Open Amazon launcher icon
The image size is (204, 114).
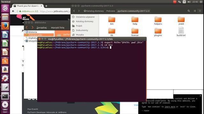(x=5, y=70)
